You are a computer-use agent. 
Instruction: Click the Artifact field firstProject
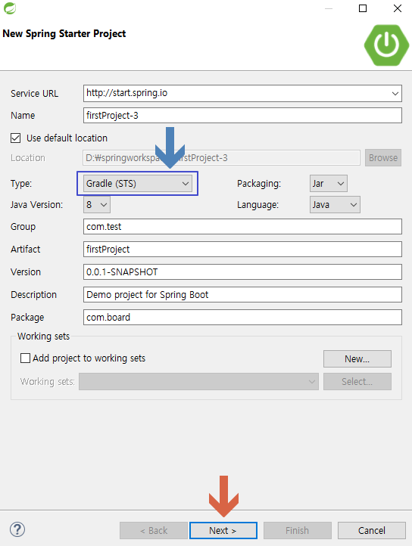tap(242, 250)
